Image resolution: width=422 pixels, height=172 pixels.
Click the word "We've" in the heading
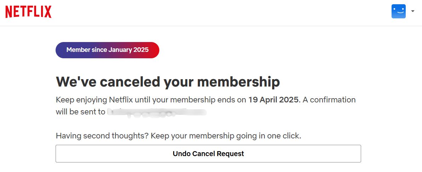pyautogui.click(x=76, y=82)
